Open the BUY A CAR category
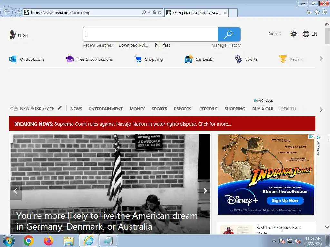This screenshot has height=247, width=330. (x=263, y=109)
